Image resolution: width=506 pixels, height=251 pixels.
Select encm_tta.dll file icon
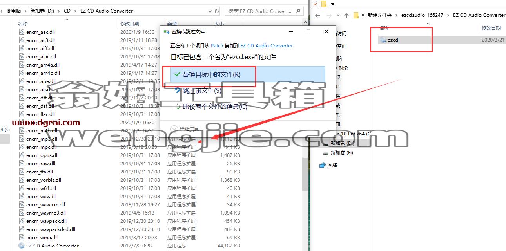(x=21, y=172)
